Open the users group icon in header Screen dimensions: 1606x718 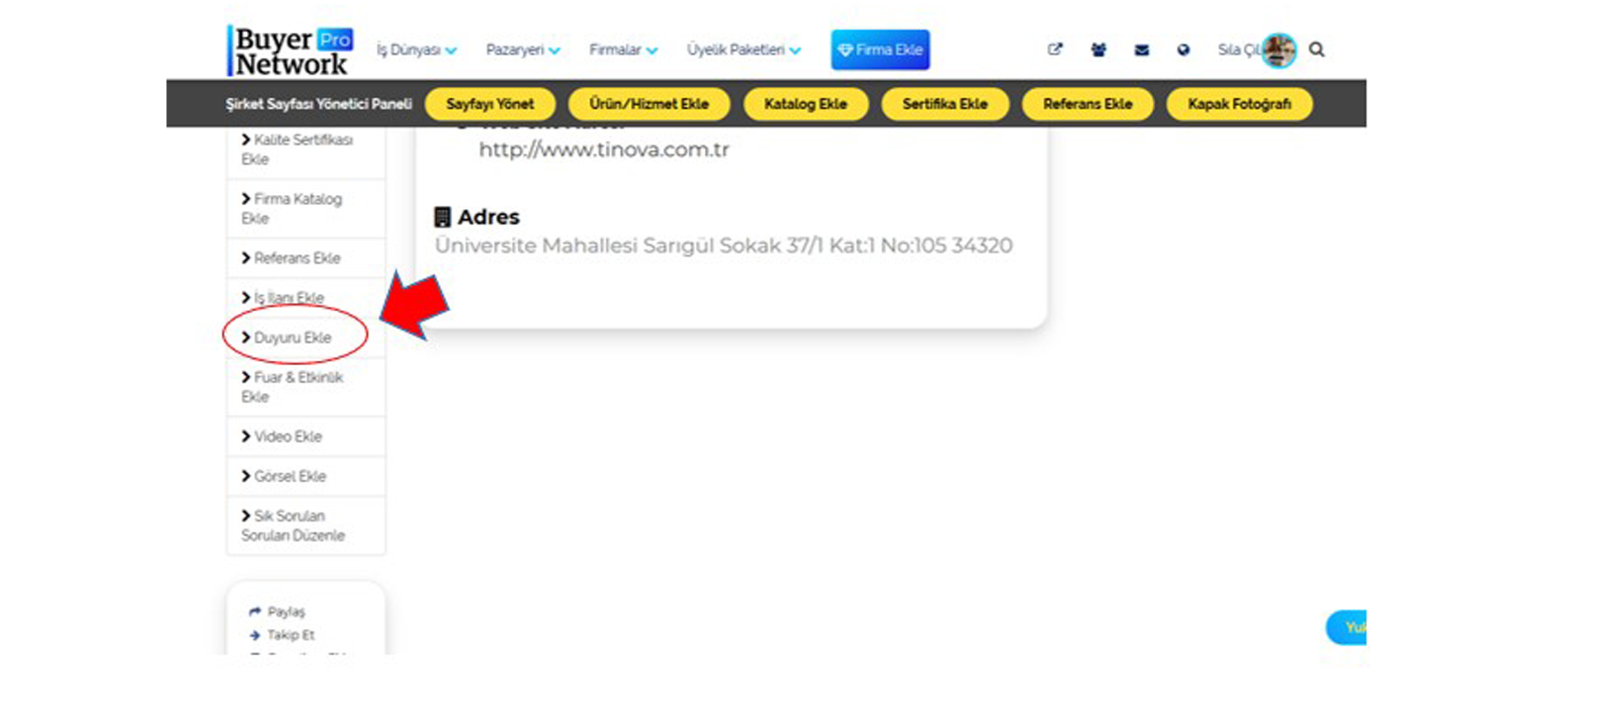pos(1098,49)
